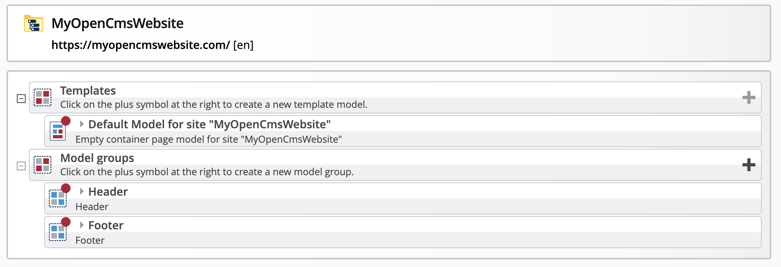Click the Model groups section grid icon
The width and height of the screenshot is (781, 267).
pyautogui.click(x=42, y=165)
